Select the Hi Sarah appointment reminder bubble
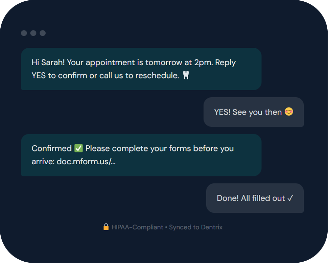The height and width of the screenshot is (263, 328). click(141, 69)
